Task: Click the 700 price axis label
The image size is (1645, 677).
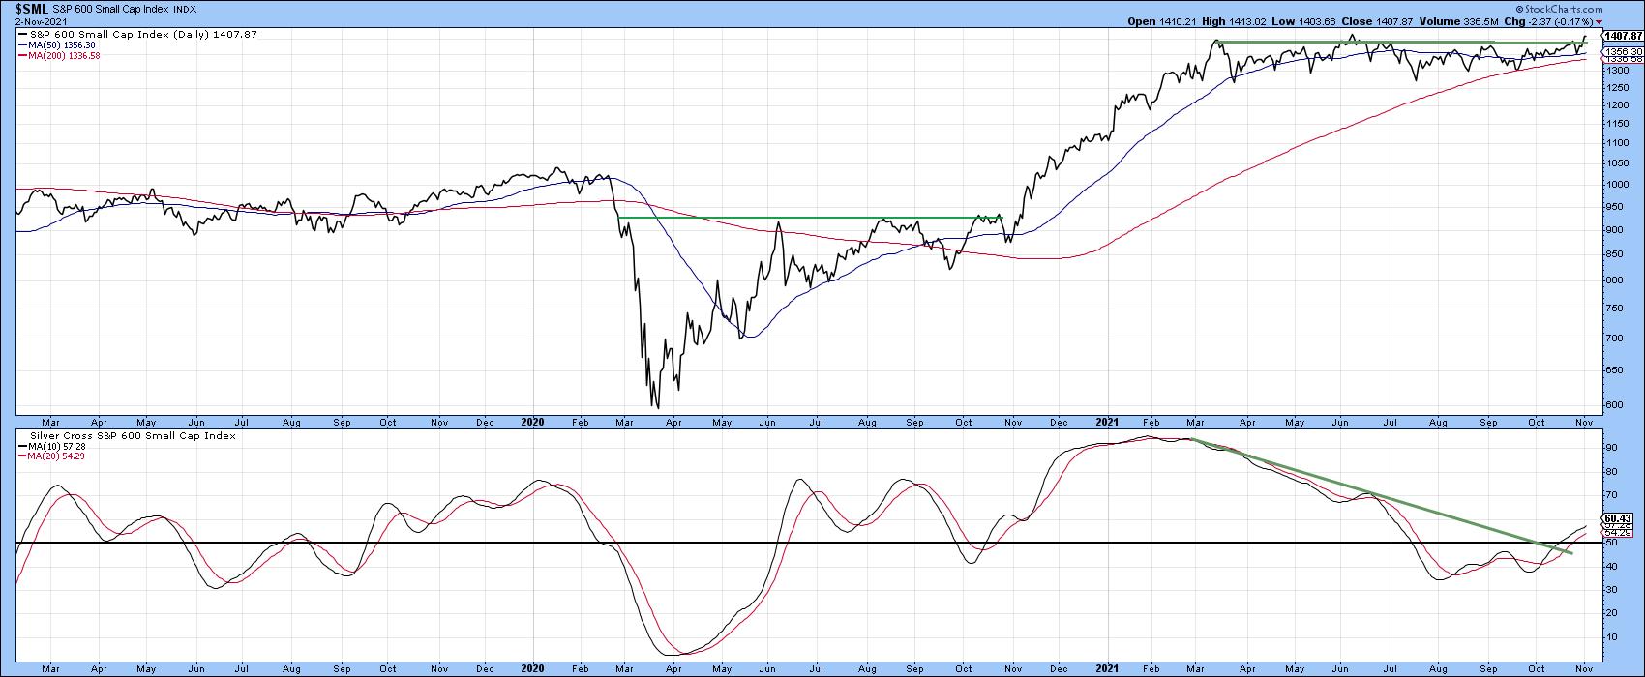Action: [1613, 338]
